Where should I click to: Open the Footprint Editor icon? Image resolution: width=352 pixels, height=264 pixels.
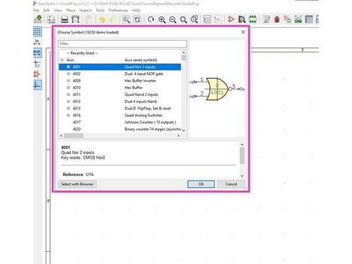point(253,19)
